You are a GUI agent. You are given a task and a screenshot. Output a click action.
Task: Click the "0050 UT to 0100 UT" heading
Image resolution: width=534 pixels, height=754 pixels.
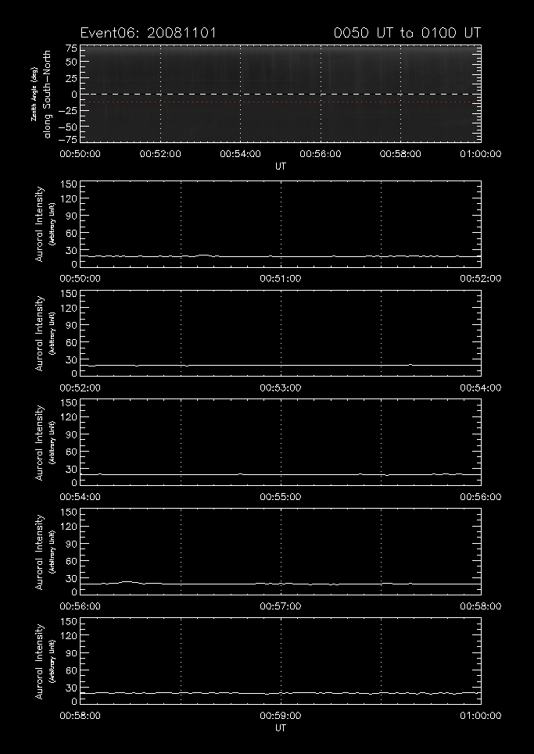pyautogui.click(x=407, y=33)
